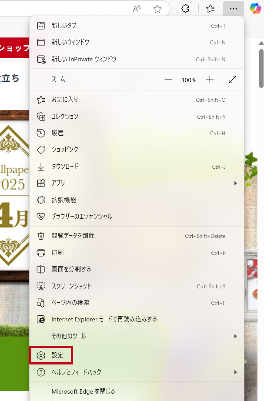
Task: Open the Extensions puzzle icon in toolbar
Action: (x=185, y=9)
